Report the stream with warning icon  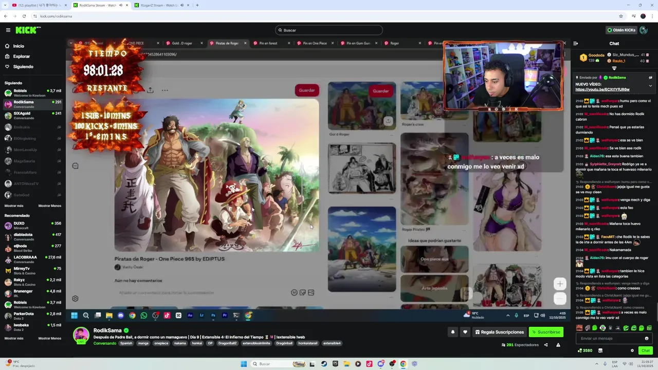[x=558, y=345]
